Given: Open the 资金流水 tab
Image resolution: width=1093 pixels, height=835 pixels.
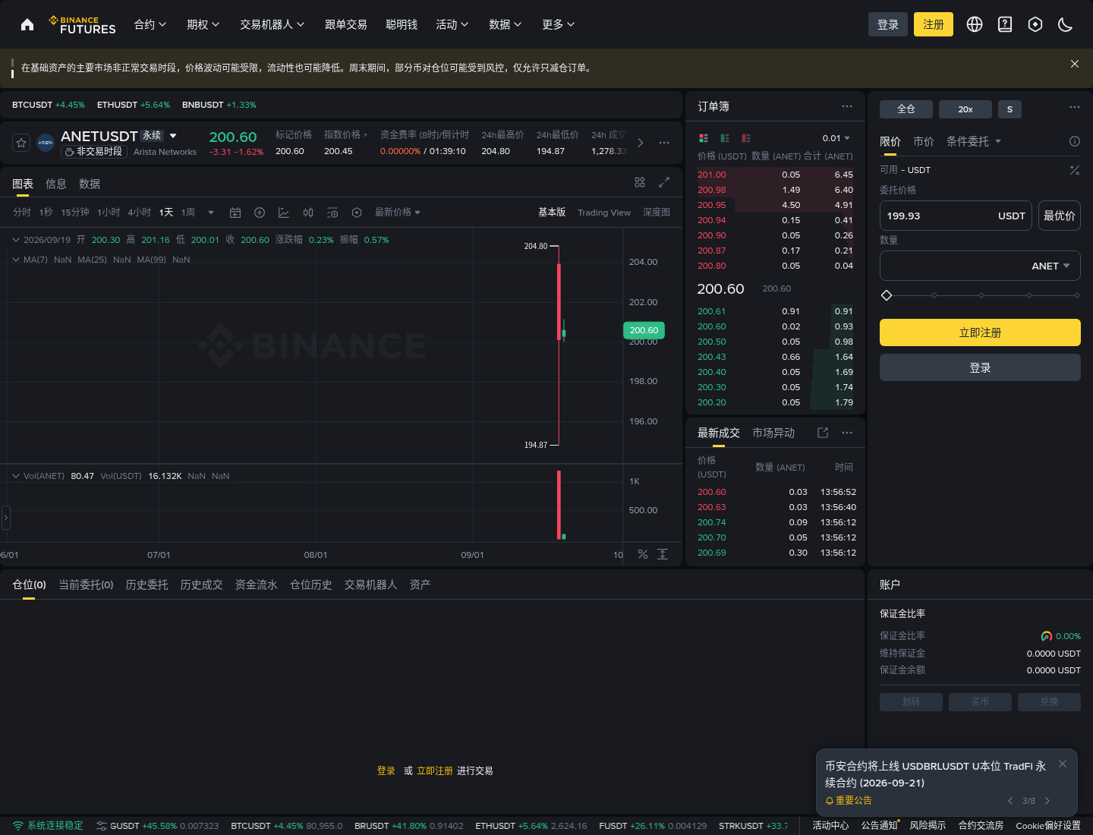Looking at the screenshot, I should (x=257, y=584).
